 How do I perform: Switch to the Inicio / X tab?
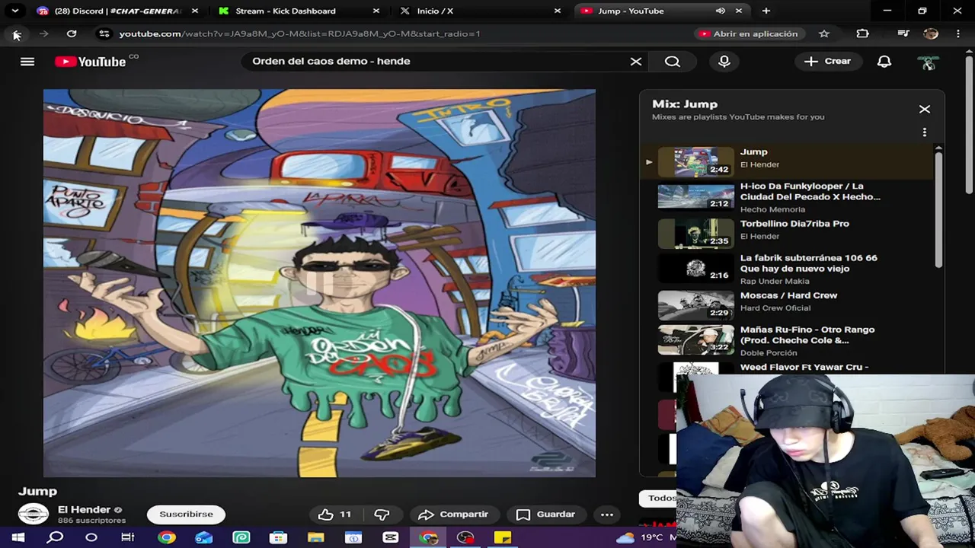479,11
